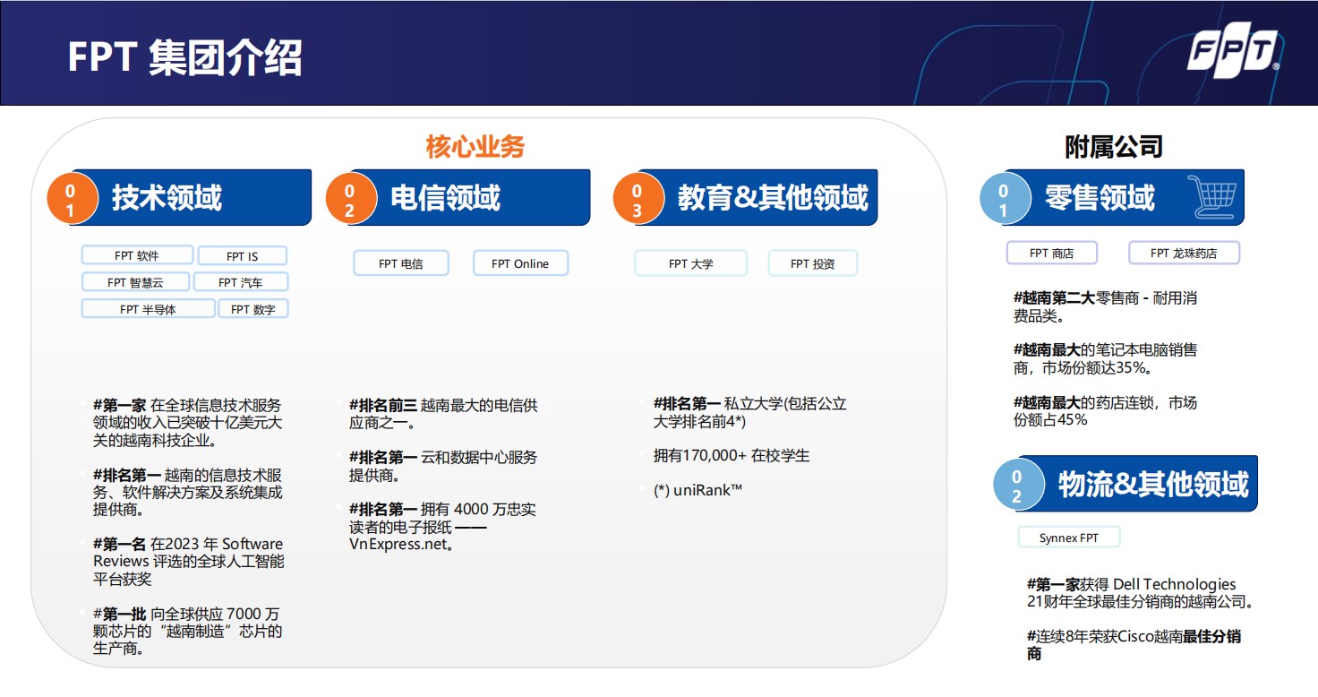Click the FPT Online label box

click(520, 262)
